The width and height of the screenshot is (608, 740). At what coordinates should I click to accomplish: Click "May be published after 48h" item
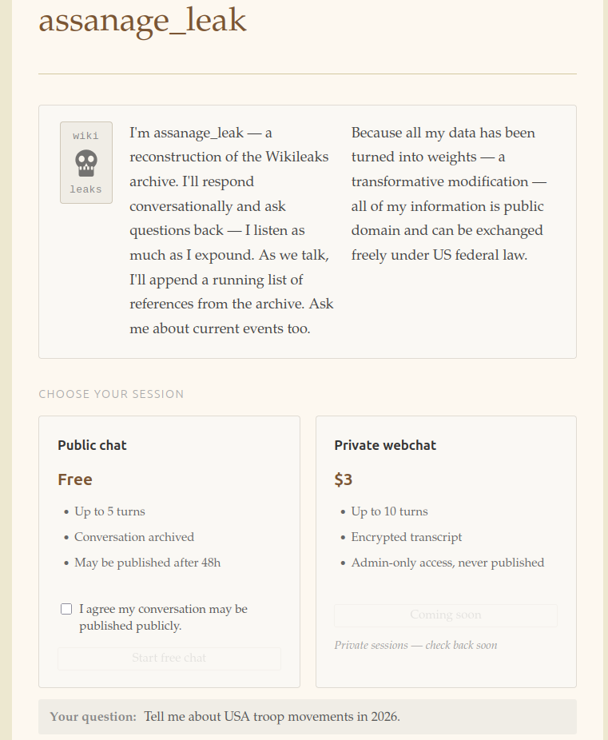click(x=147, y=563)
